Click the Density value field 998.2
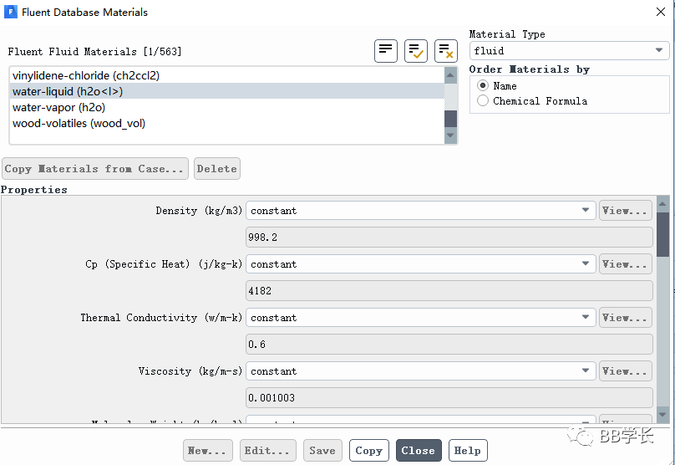Screen dimensions: 675x465 coord(449,237)
